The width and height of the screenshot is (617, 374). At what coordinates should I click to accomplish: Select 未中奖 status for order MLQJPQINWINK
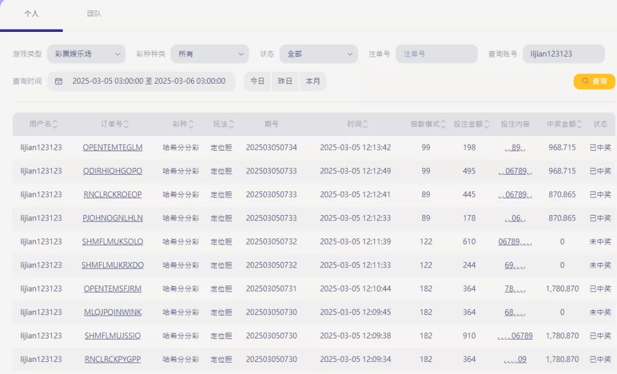tap(600, 312)
